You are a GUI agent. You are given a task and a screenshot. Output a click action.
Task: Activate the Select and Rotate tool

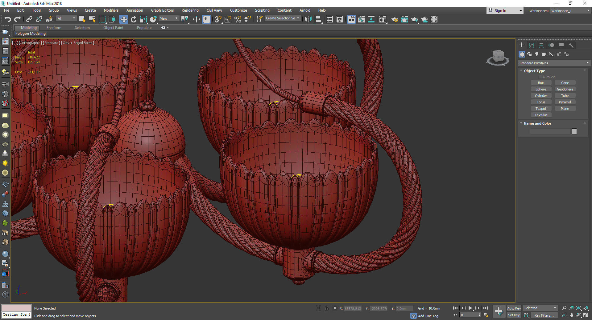click(133, 19)
